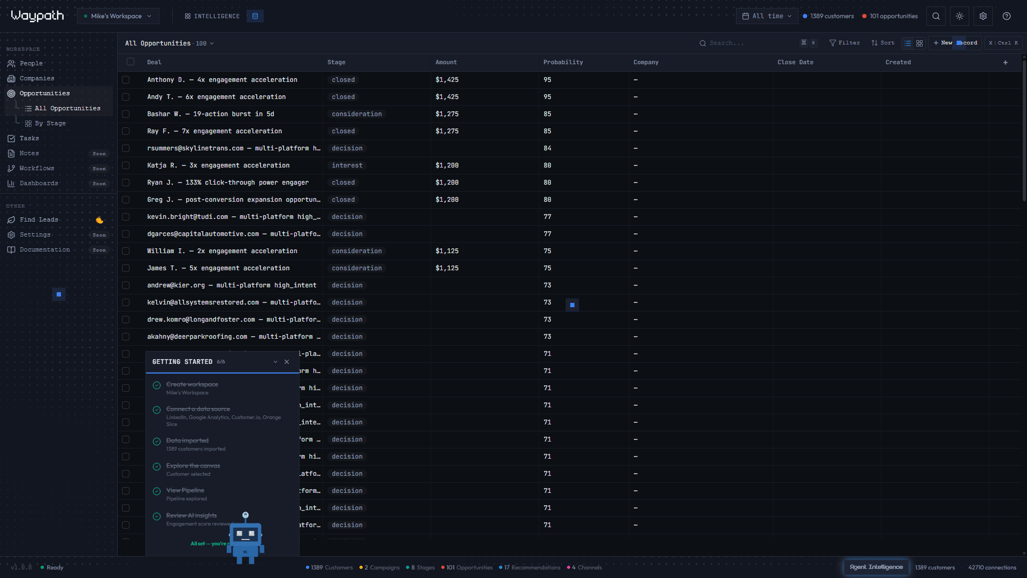1027x578 pixels.
Task: Go to Companies in sidebar
Action: click(x=36, y=78)
